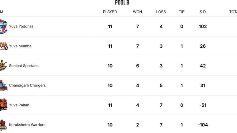Open the Kurukshetra Warriors team name
The height and width of the screenshot is (133, 237).
(x=27, y=125)
